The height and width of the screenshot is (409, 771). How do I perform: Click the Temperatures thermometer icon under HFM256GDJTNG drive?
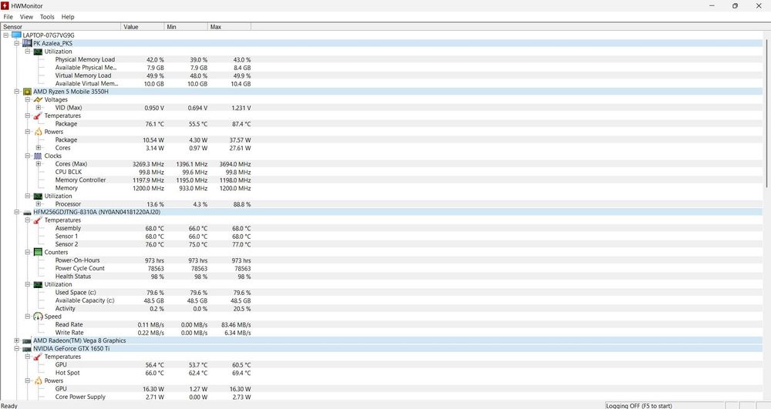pos(38,220)
